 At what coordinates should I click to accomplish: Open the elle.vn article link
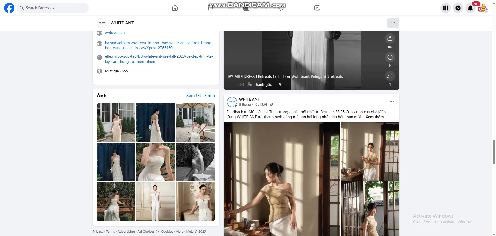(159, 59)
